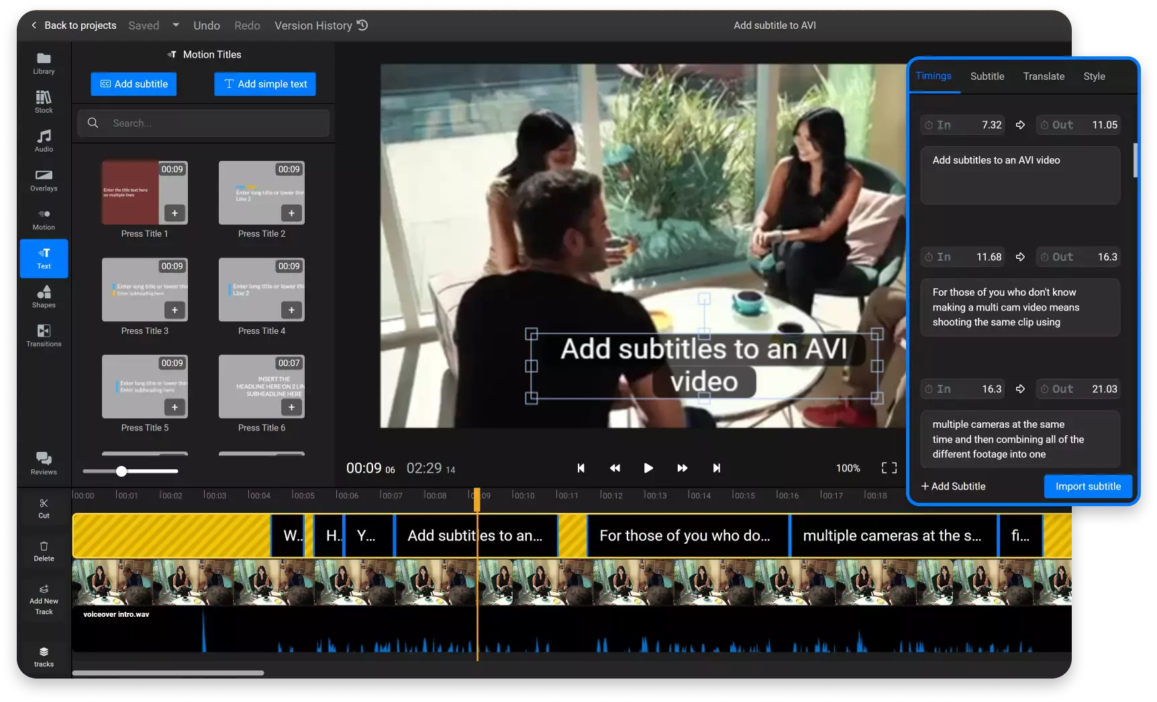The height and width of the screenshot is (702, 1157).
Task: Open the Reviews panel
Action: 43,463
